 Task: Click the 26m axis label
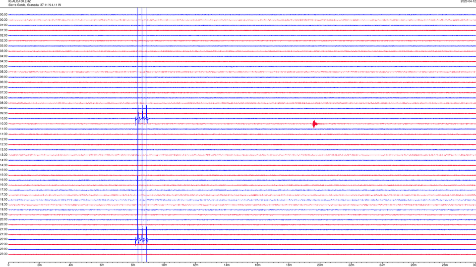[414, 265]
